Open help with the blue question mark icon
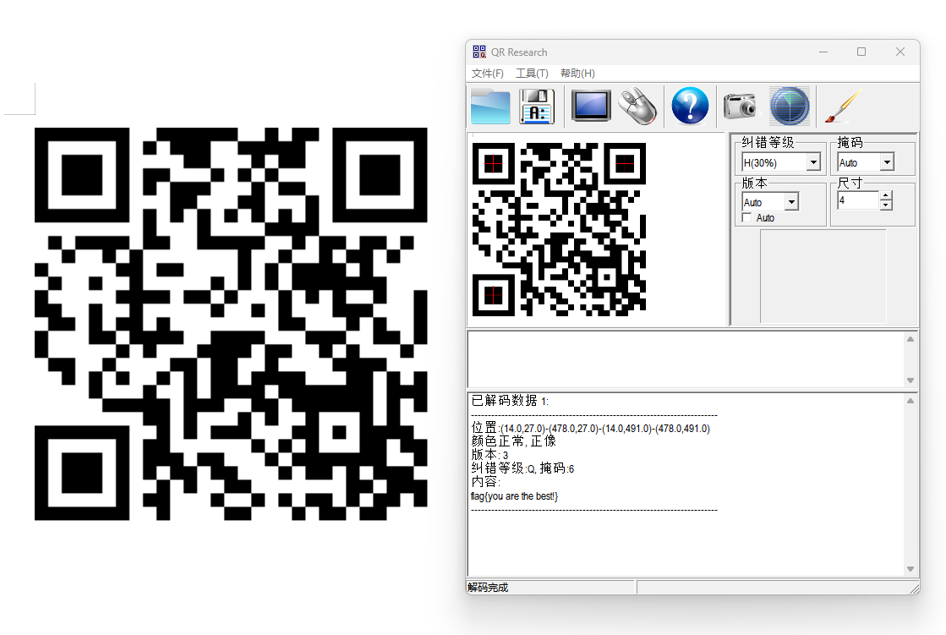Image resolution: width=946 pixels, height=635 pixels. [x=690, y=106]
